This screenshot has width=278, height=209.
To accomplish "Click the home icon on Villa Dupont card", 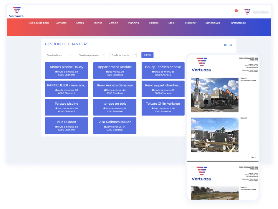I will pos(56,127).
